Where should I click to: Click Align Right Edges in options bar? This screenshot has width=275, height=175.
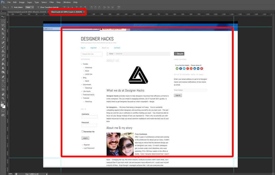click(x=85, y=7)
